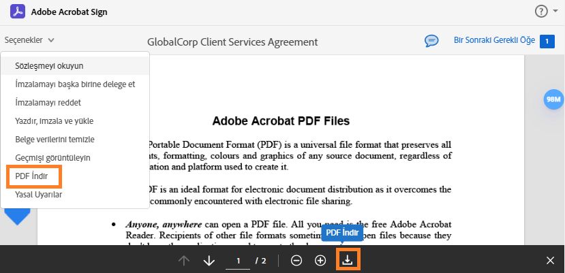
Task: Zoom in with the plus icon
Action: pos(320,261)
